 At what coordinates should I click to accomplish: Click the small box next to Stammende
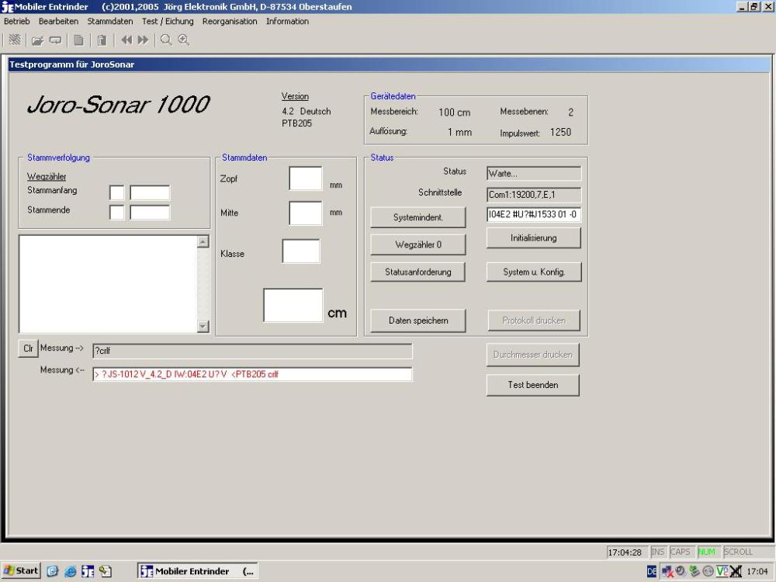point(117,213)
